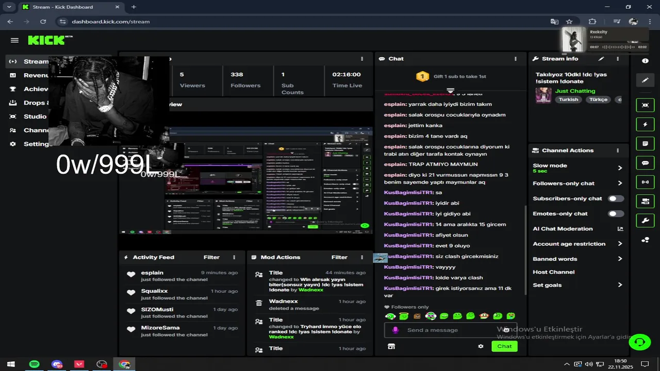The height and width of the screenshot is (371, 660).
Task: Click the stream preview thumbnail
Action: [245, 180]
